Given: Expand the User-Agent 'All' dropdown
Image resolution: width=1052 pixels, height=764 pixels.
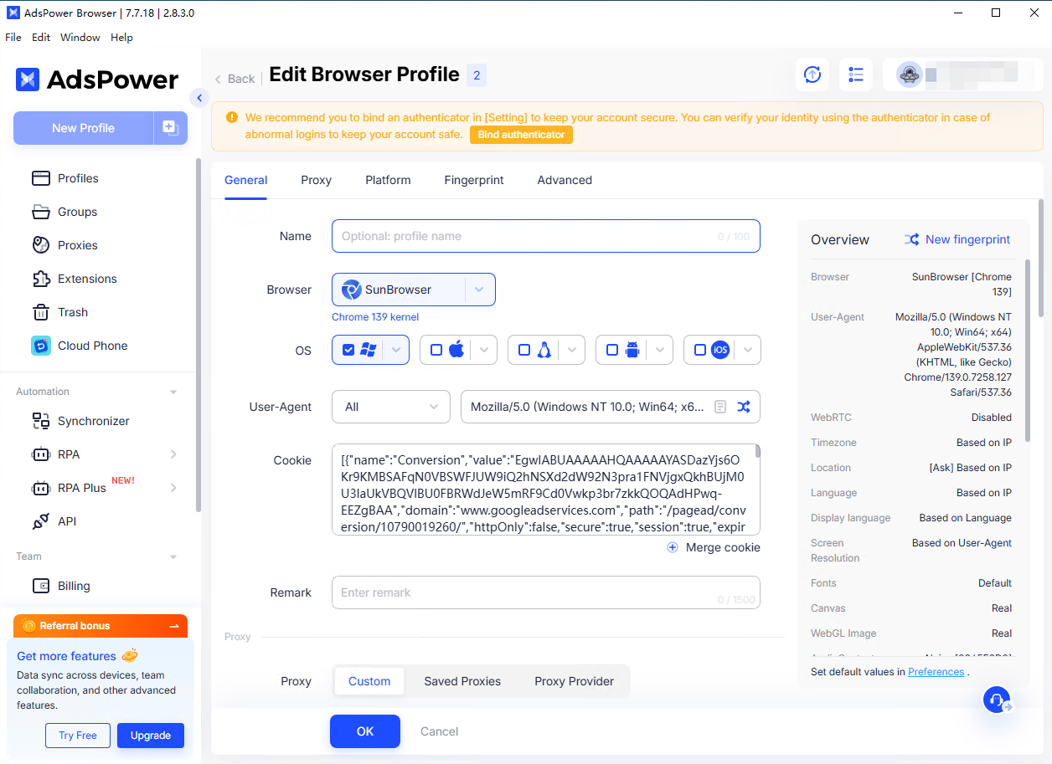Looking at the screenshot, I should pyautogui.click(x=391, y=407).
